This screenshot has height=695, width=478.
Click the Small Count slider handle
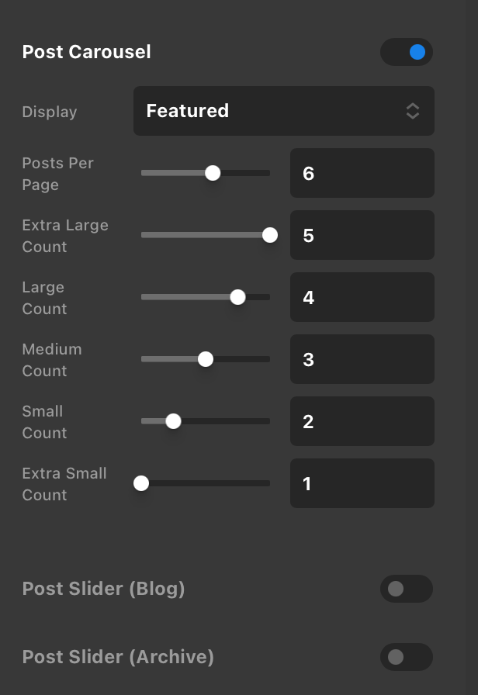(x=174, y=421)
